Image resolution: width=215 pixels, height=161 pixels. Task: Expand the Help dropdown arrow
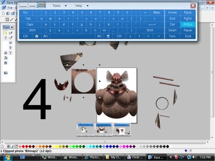coord(87,6)
